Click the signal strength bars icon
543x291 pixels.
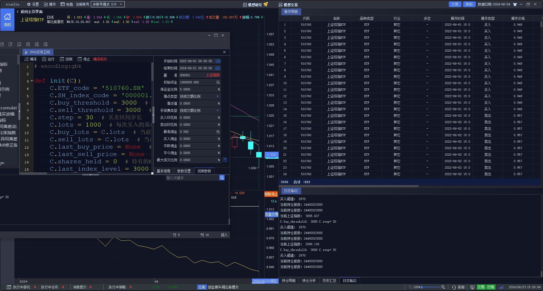501,287
